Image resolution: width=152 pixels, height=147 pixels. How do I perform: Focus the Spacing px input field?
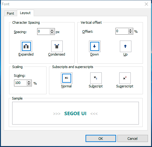[44, 32]
